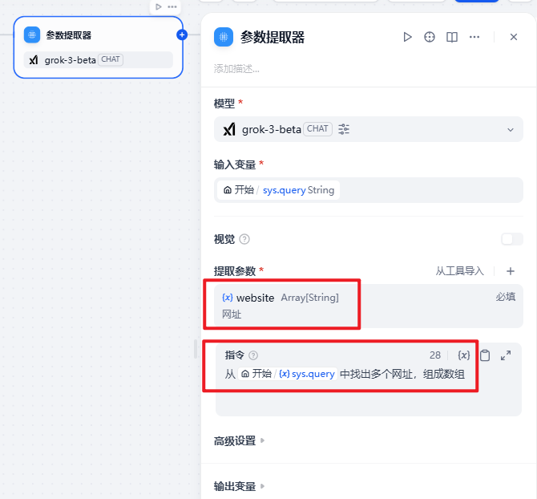Click the 添加描述 description field
The height and width of the screenshot is (499, 537).
click(236, 69)
